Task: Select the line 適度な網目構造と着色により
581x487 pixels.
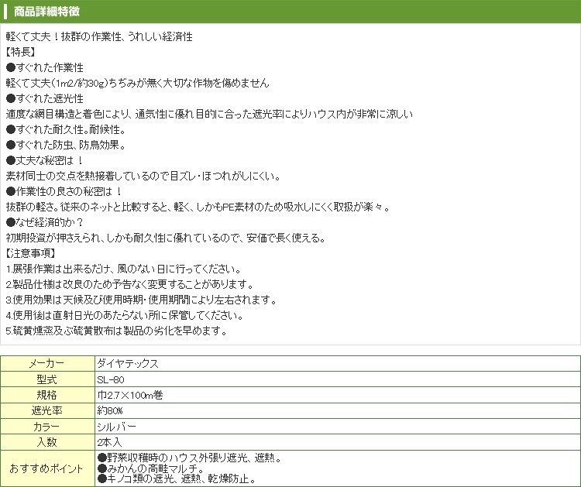Action: (209, 114)
